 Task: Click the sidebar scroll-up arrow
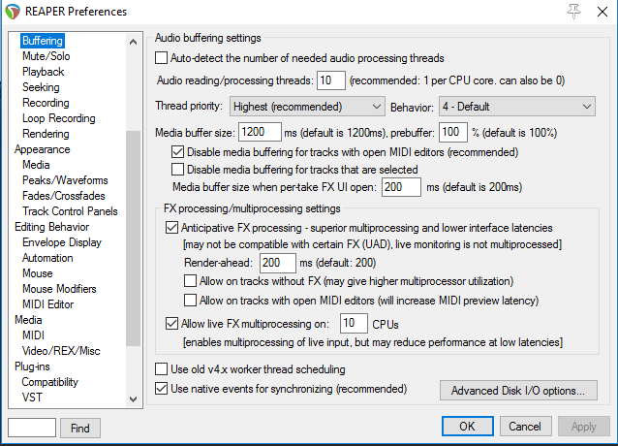pyautogui.click(x=134, y=42)
